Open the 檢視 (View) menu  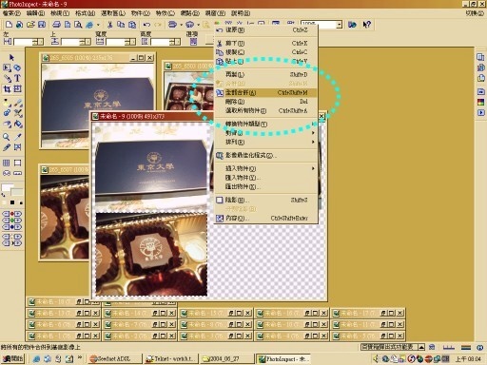point(60,13)
